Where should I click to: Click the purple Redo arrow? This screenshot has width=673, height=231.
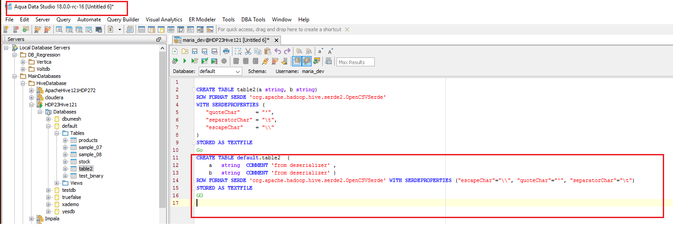point(287,51)
